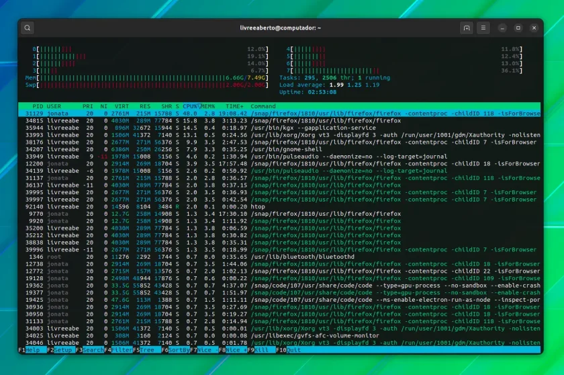Sort by TIME+ column header

click(234, 106)
